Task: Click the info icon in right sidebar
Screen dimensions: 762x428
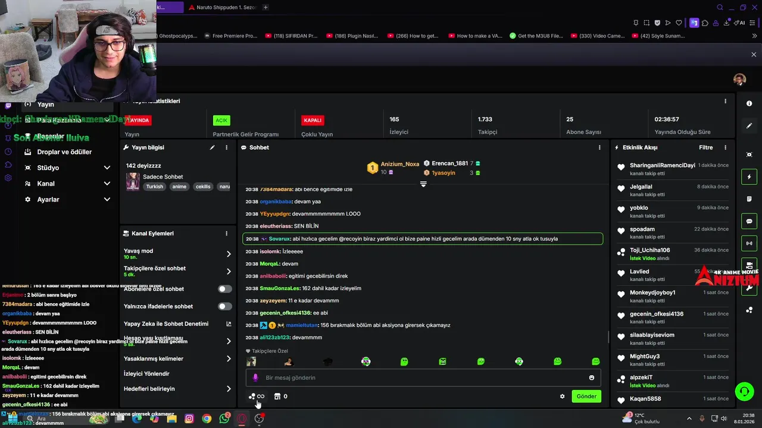Action: tap(749, 103)
